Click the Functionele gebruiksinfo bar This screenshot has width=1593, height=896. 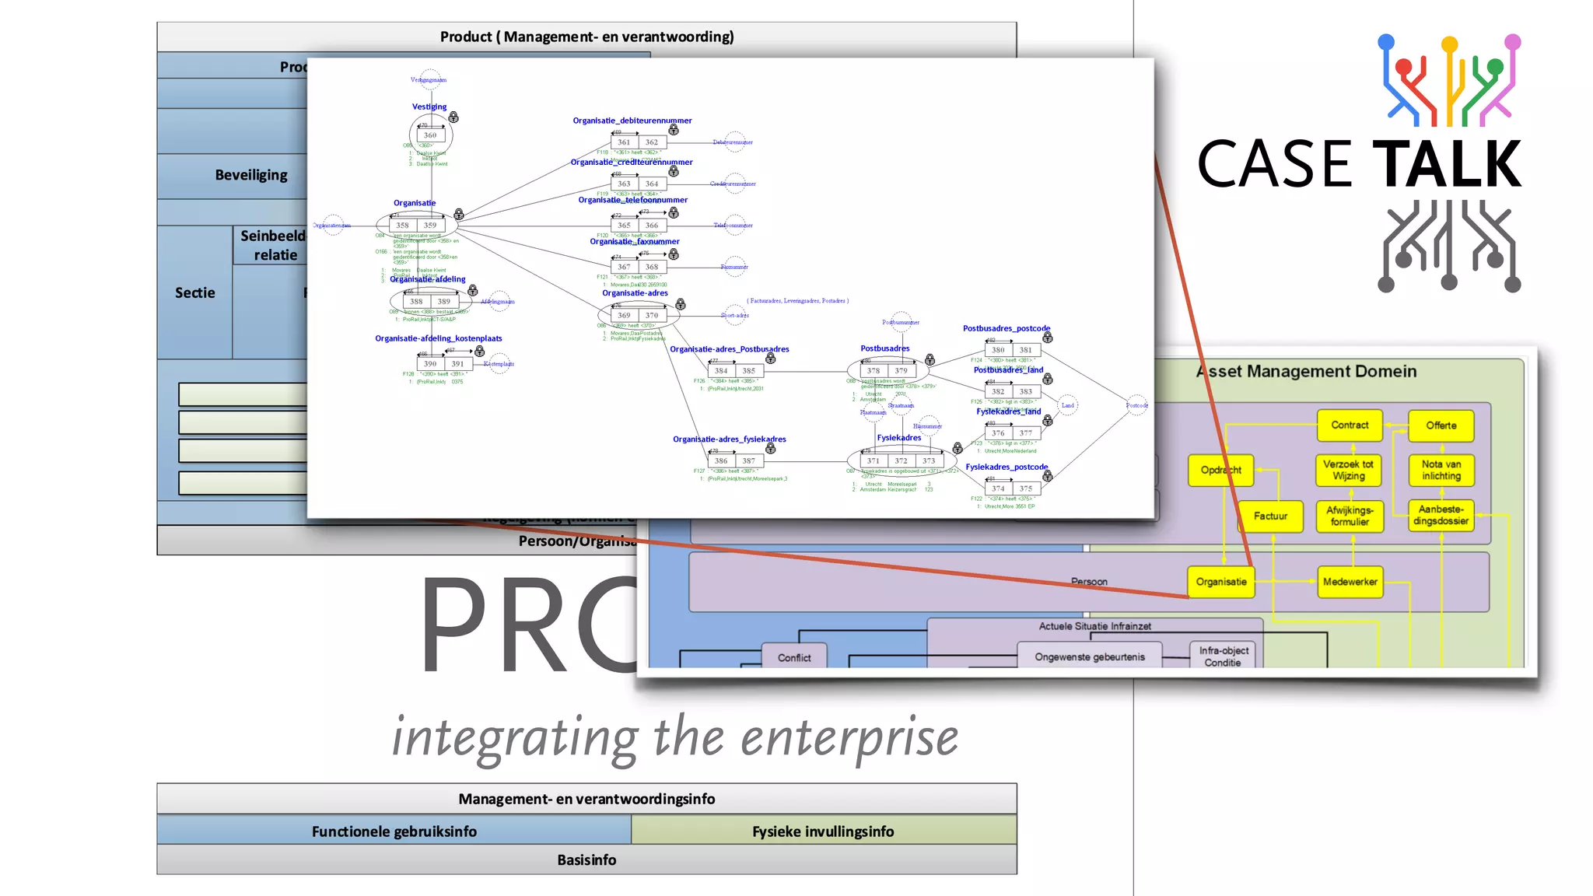pos(394,831)
